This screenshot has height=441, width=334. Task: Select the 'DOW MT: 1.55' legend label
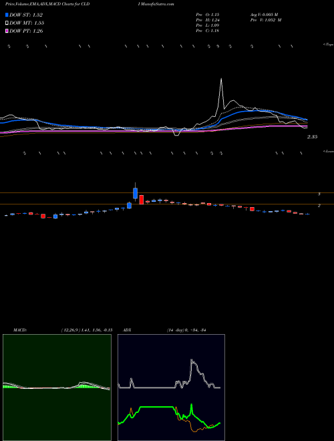point(27,23)
